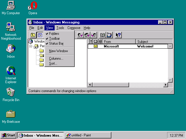Open the Compose menu
186x139 pixels.
[74, 28]
